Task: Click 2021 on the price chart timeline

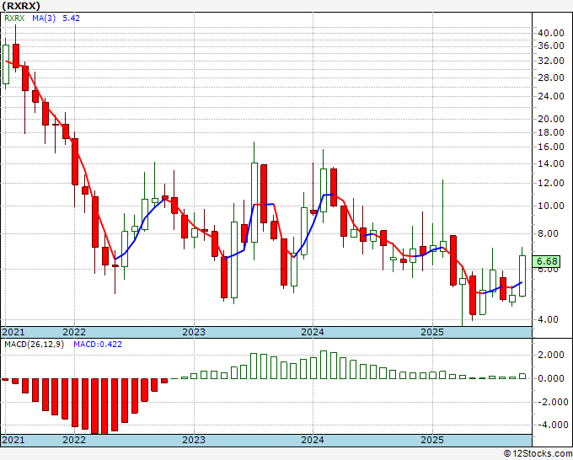Action: click(13, 332)
